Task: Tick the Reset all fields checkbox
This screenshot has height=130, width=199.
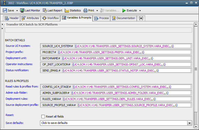Action: point(43,117)
